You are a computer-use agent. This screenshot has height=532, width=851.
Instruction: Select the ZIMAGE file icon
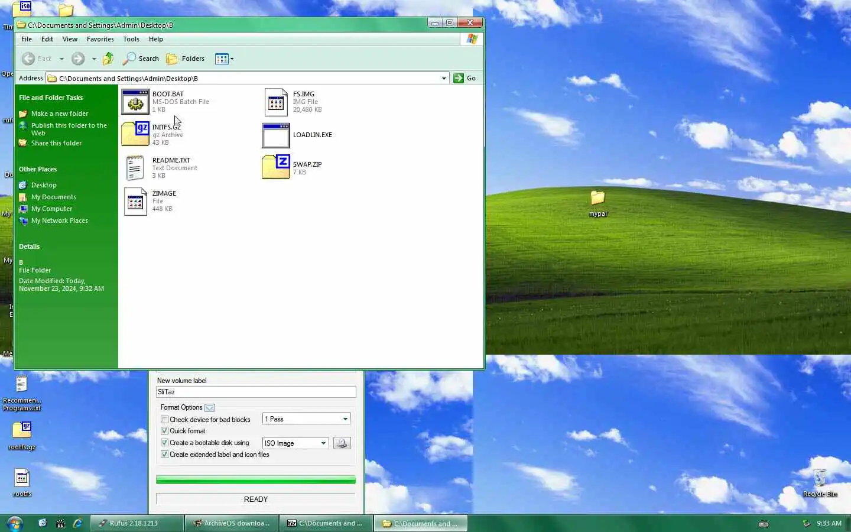click(x=135, y=202)
